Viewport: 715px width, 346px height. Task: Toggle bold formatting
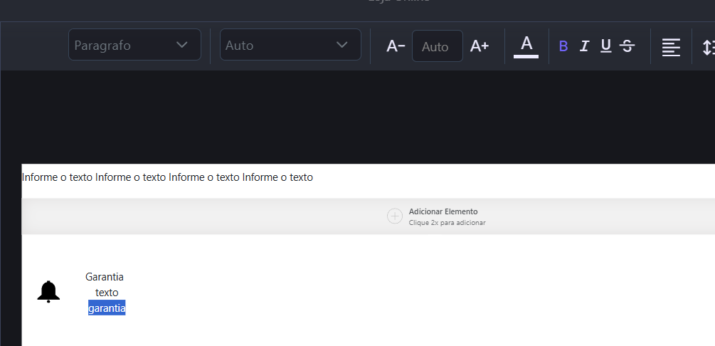coord(563,46)
